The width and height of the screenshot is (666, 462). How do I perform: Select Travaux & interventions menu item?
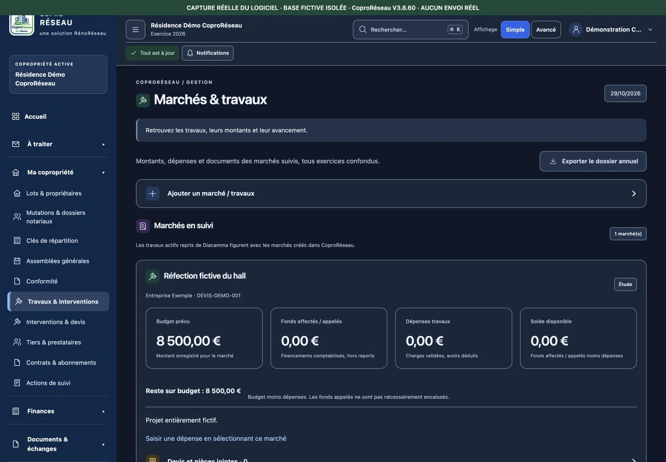click(x=58, y=302)
